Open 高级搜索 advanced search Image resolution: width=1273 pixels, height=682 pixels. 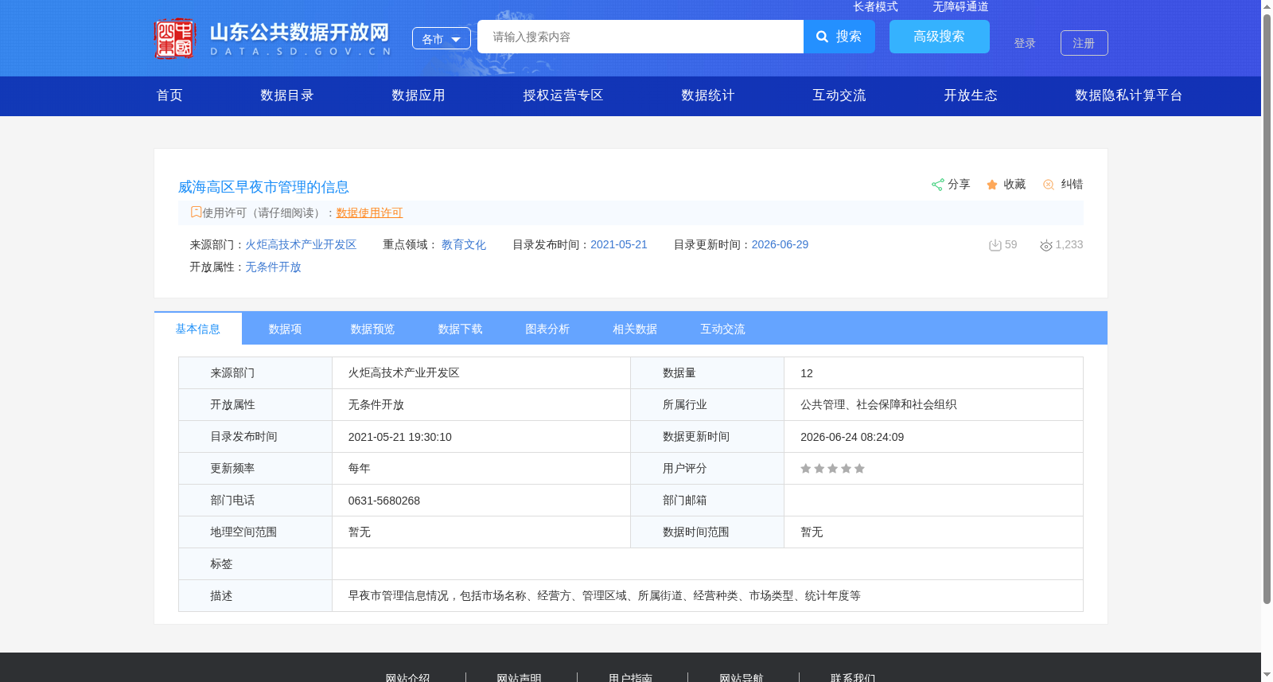940,37
